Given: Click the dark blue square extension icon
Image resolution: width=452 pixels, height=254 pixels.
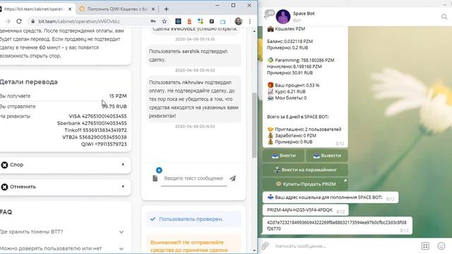Looking at the screenshot, I should coord(178,21).
